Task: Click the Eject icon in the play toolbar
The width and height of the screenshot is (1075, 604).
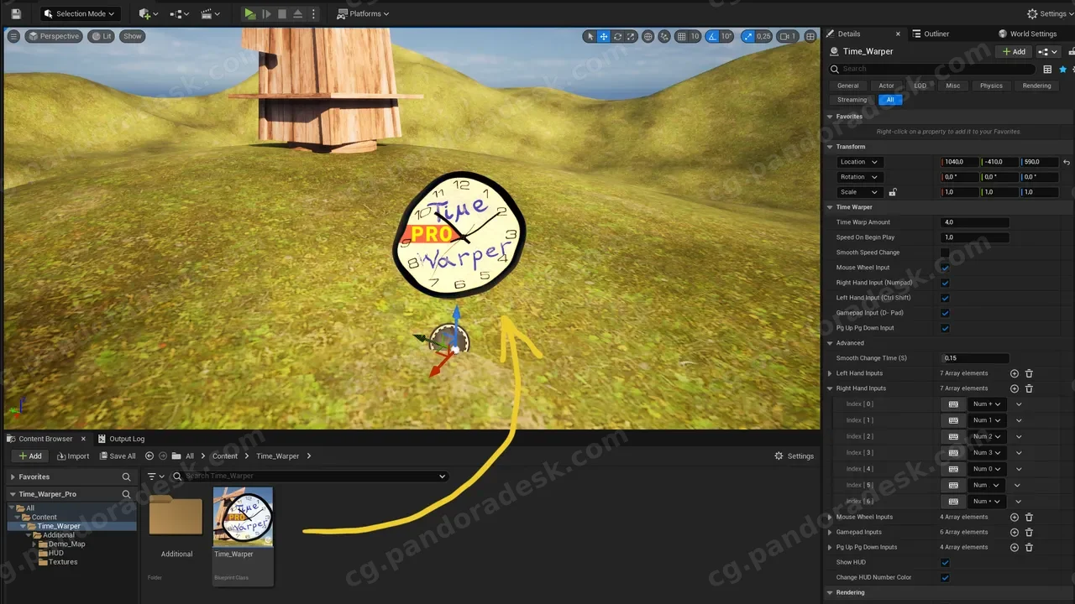Action: (297, 13)
